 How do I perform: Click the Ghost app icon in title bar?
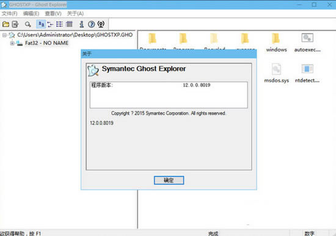(x=4, y=4)
